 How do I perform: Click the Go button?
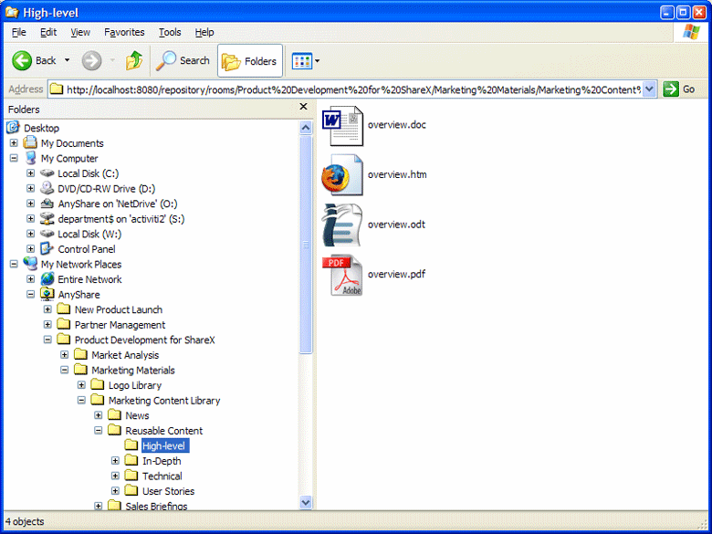coord(679,89)
